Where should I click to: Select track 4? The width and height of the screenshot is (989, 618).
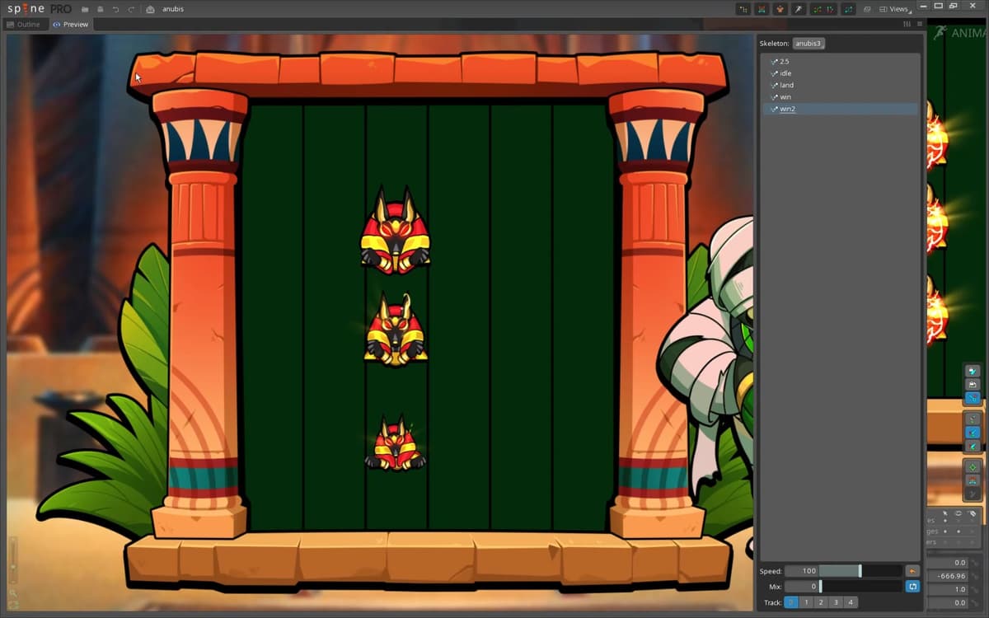tap(851, 602)
